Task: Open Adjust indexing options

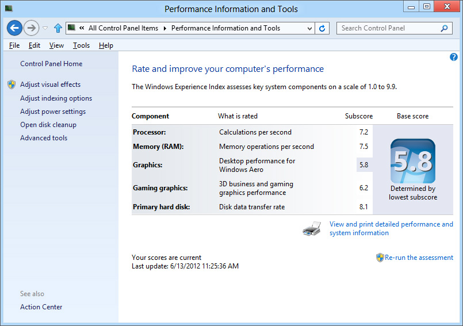Action: tap(56, 98)
